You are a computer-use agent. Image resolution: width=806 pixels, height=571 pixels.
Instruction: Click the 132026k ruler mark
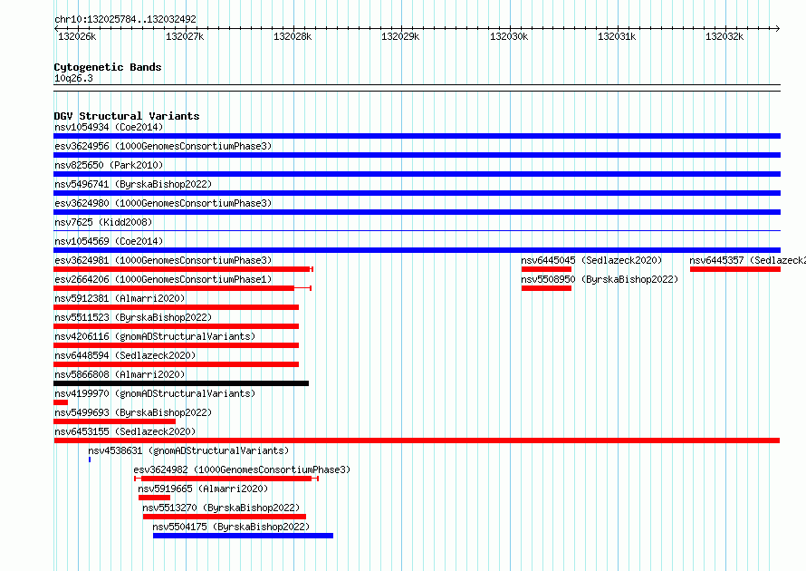pyautogui.click(x=77, y=36)
